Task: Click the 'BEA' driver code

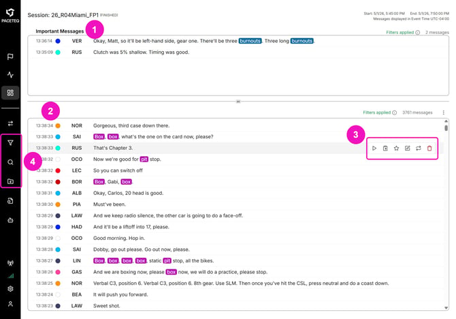Action: point(77,294)
